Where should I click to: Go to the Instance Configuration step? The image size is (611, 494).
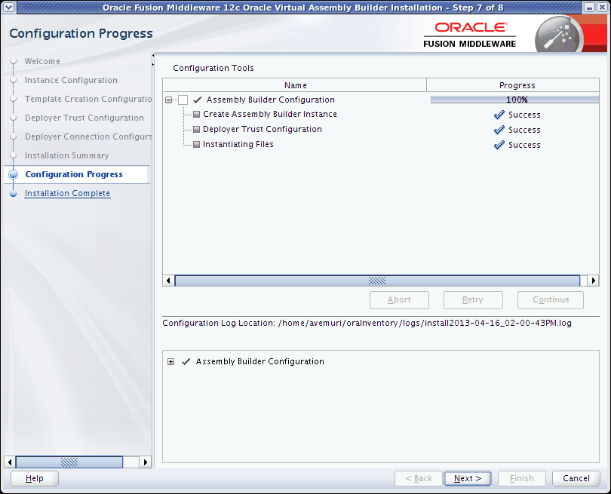point(71,80)
